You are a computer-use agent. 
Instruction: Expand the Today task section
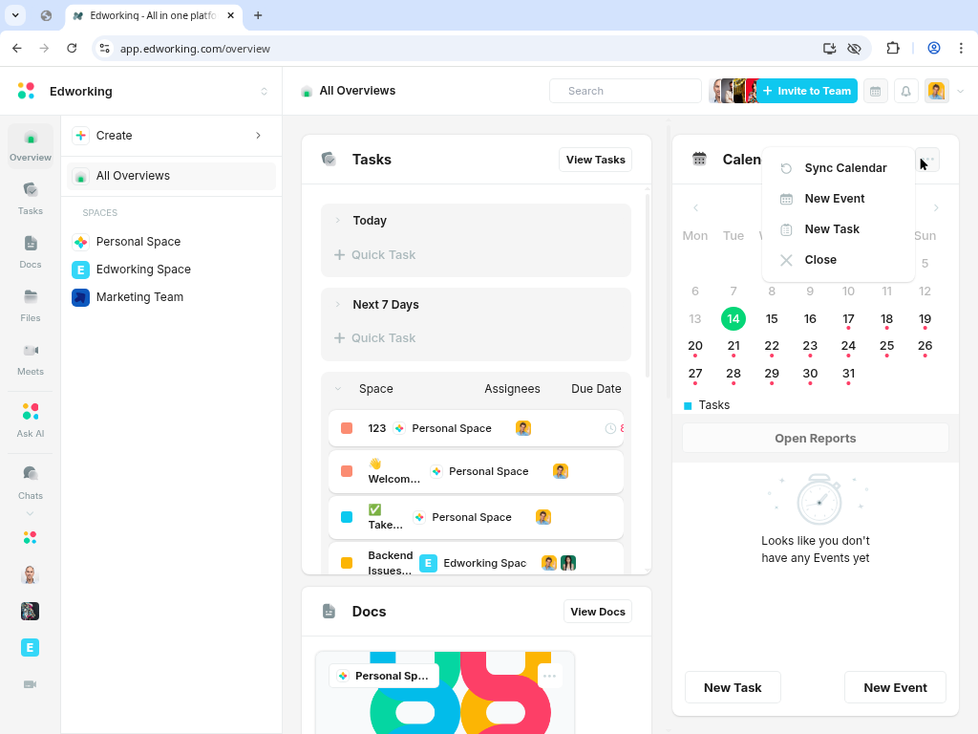(338, 221)
